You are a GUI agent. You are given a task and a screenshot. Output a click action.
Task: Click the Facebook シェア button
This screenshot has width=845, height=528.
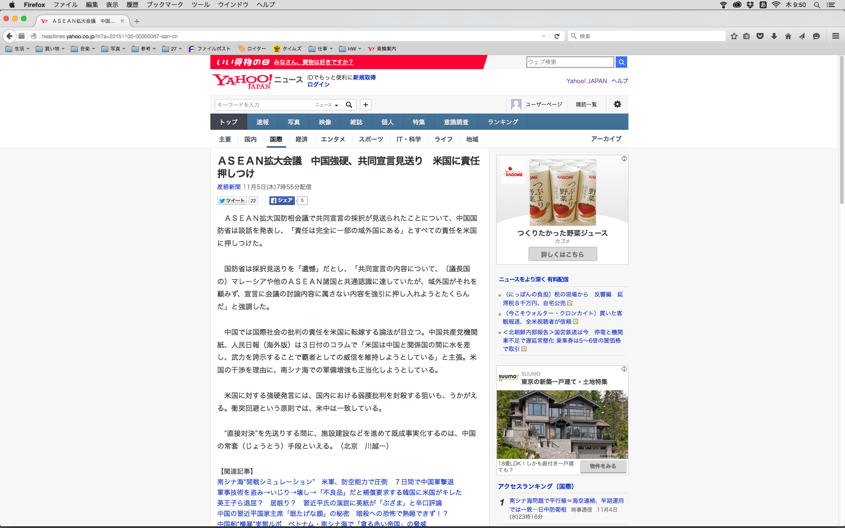tap(282, 201)
